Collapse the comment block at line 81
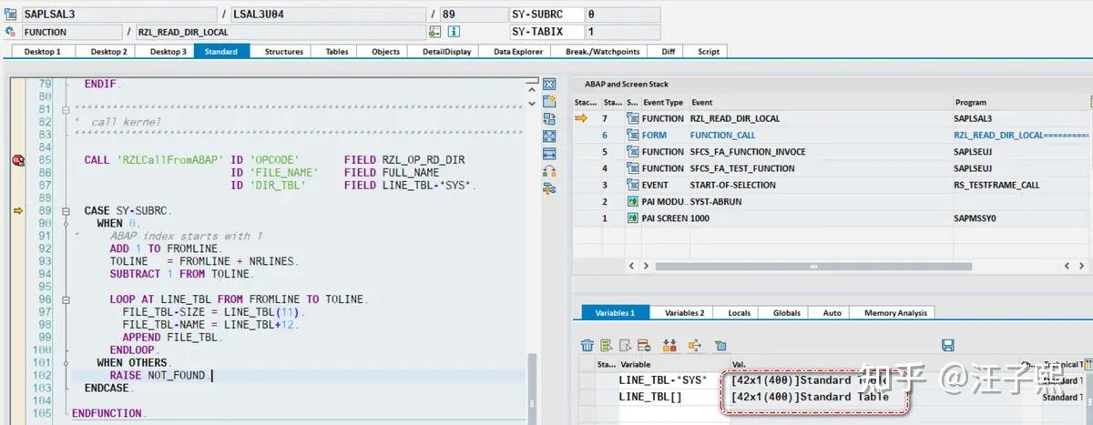The image size is (1093, 425). point(66,109)
